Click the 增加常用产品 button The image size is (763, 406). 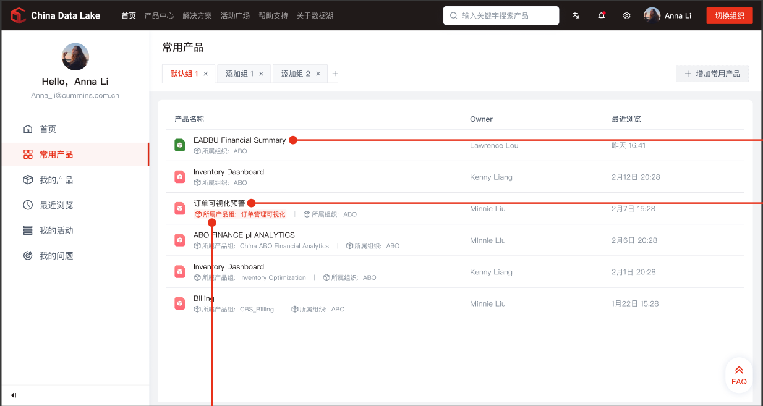712,74
